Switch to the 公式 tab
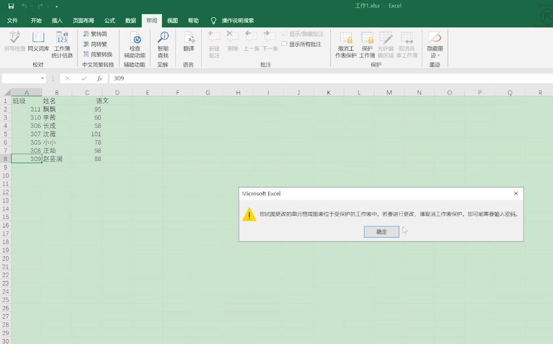Screen dimensions: 553x344 110,20
